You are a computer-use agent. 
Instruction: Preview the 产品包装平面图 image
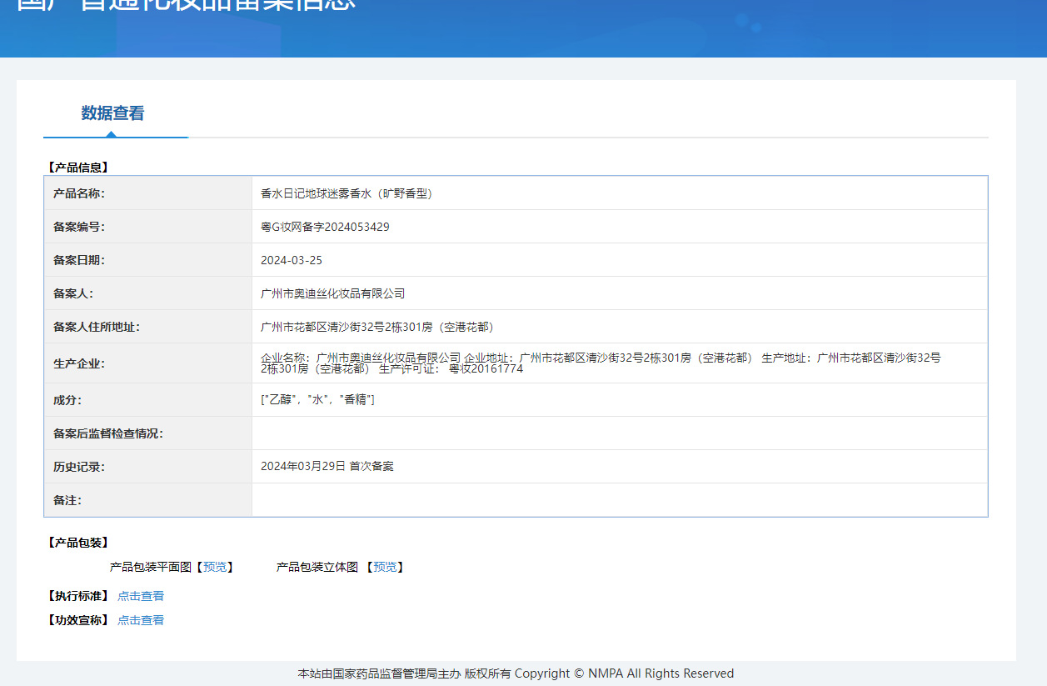(214, 567)
